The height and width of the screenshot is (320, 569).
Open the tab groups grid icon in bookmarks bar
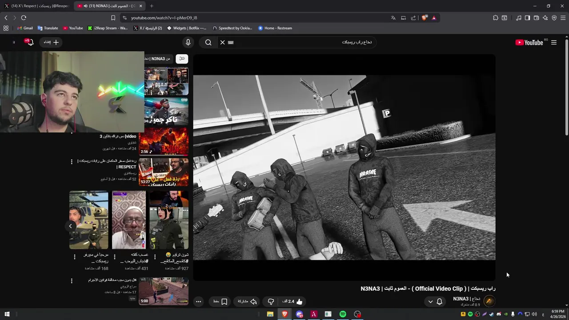(6, 28)
